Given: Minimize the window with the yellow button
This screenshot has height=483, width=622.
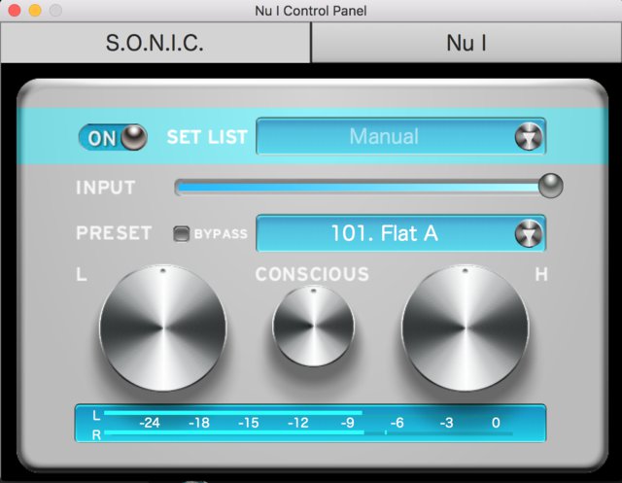Looking at the screenshot, I should click(35, 11).
